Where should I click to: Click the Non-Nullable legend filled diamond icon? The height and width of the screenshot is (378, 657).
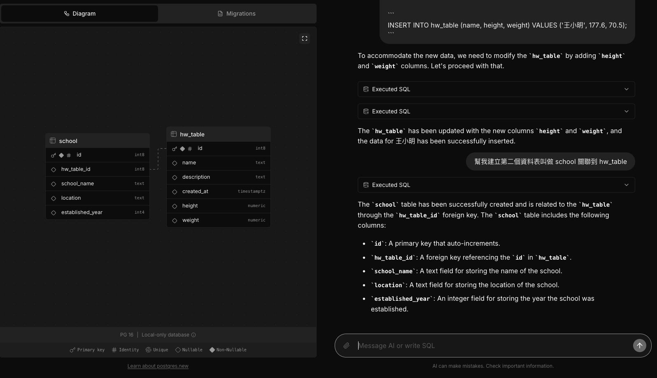[212, 350]
